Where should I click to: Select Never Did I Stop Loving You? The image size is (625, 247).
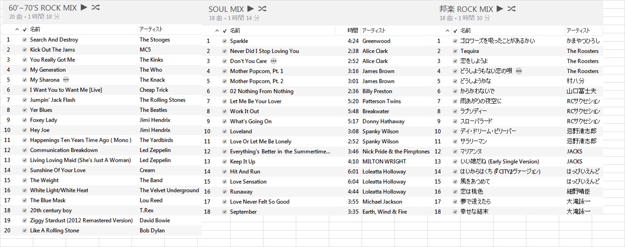264,51
